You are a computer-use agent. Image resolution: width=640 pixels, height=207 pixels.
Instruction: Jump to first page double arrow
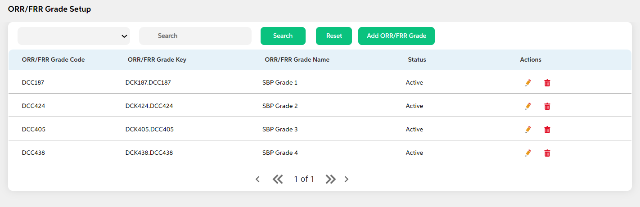tap(278, 179)
